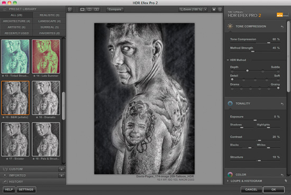Open SETTINGS
This screenshot has height=195, width=291.
[26, 190]
